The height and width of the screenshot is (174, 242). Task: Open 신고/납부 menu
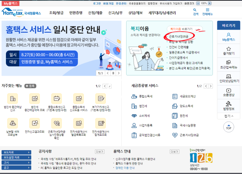click(116, 13)
